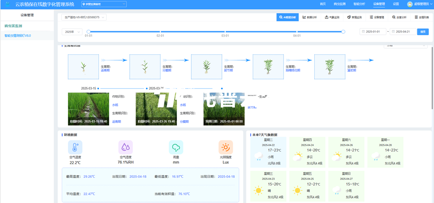The height and width of the screenshot is (203, 434).
Task: Click the start date field 2025-01-01
Action: coord(373,32)
